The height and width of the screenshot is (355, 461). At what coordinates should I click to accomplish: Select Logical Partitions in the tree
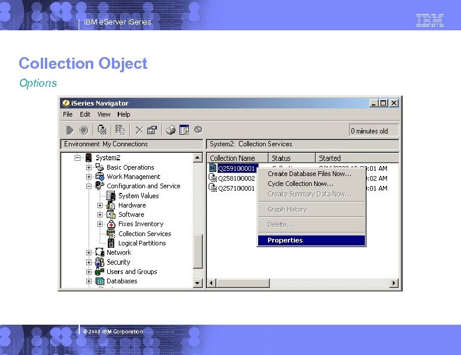(142, 243)
